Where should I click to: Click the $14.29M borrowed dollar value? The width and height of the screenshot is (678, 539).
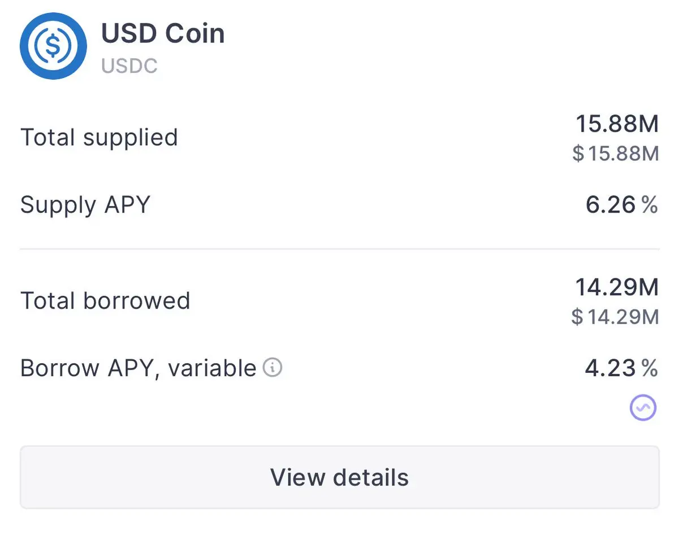click(x=615, y=317)
